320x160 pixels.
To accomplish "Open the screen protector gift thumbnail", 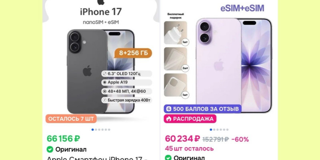I will click(176, 59).
